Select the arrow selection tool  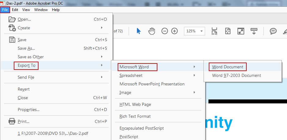[x=138, y=31]
